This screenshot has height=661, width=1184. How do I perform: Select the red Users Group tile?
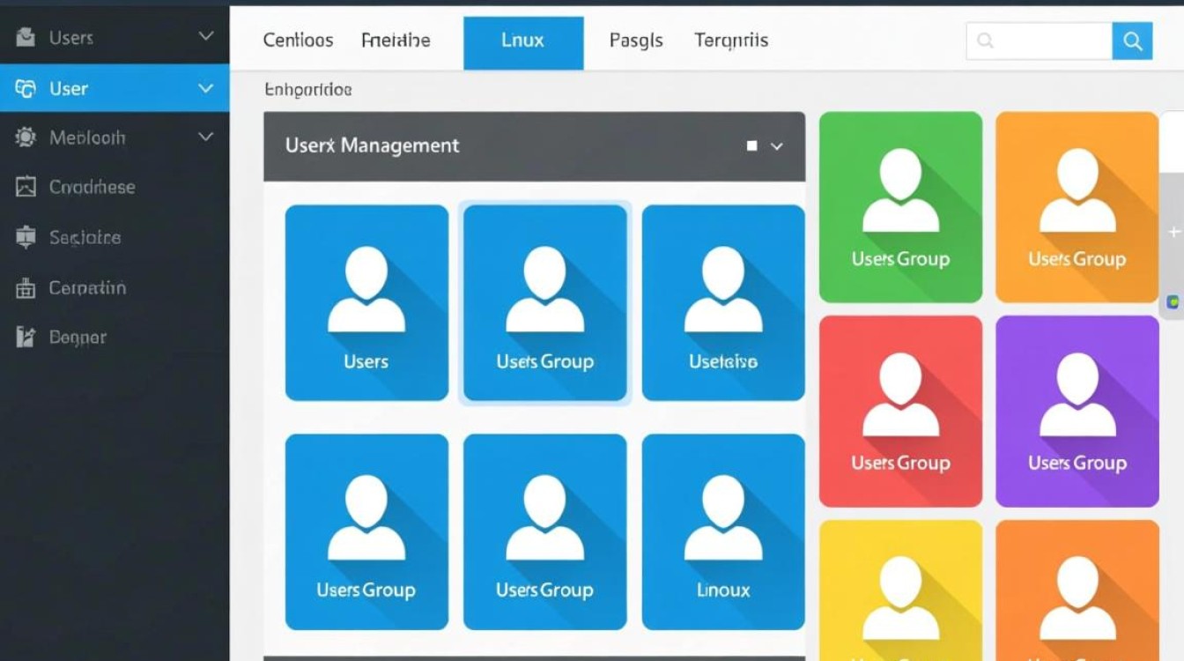[x=900, y=411]
